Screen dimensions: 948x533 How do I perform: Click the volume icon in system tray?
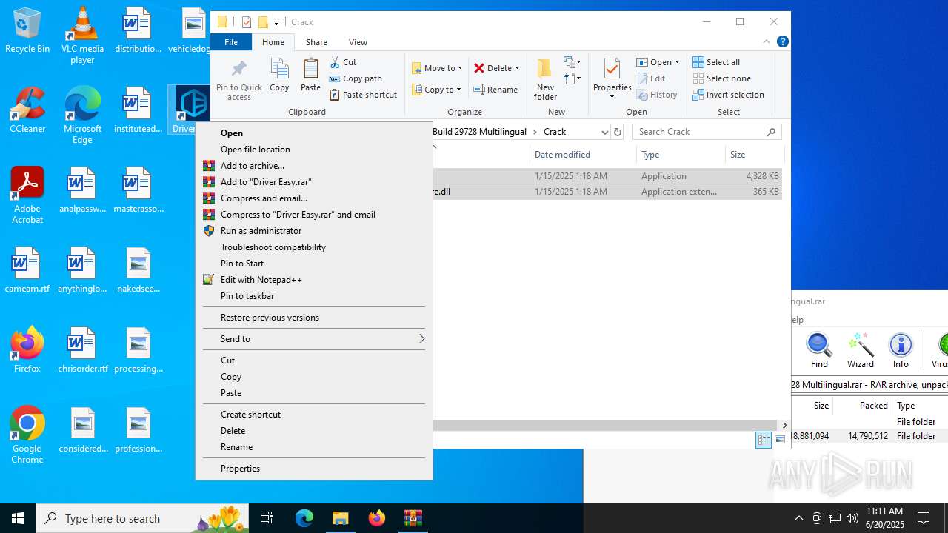point(852,518)
